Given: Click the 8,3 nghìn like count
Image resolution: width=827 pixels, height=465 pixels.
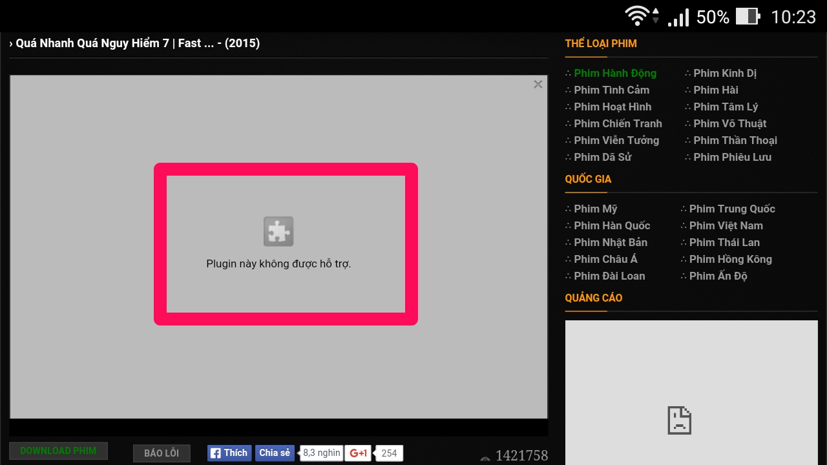Looking at the screenshot, I should click(321, 453).
